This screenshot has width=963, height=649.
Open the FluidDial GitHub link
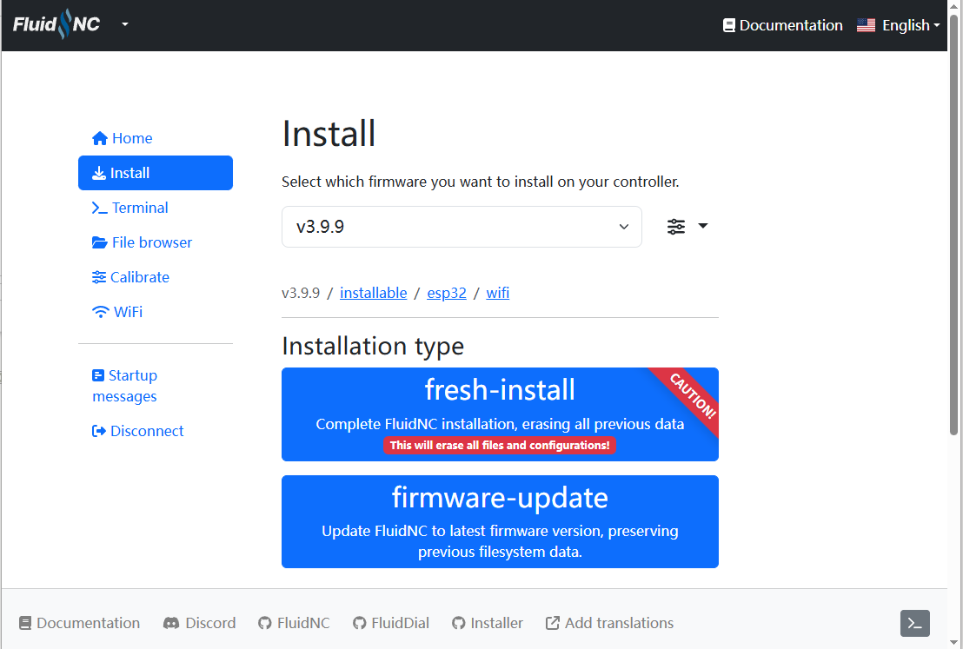pyautogui.click(x=391, y=623)
